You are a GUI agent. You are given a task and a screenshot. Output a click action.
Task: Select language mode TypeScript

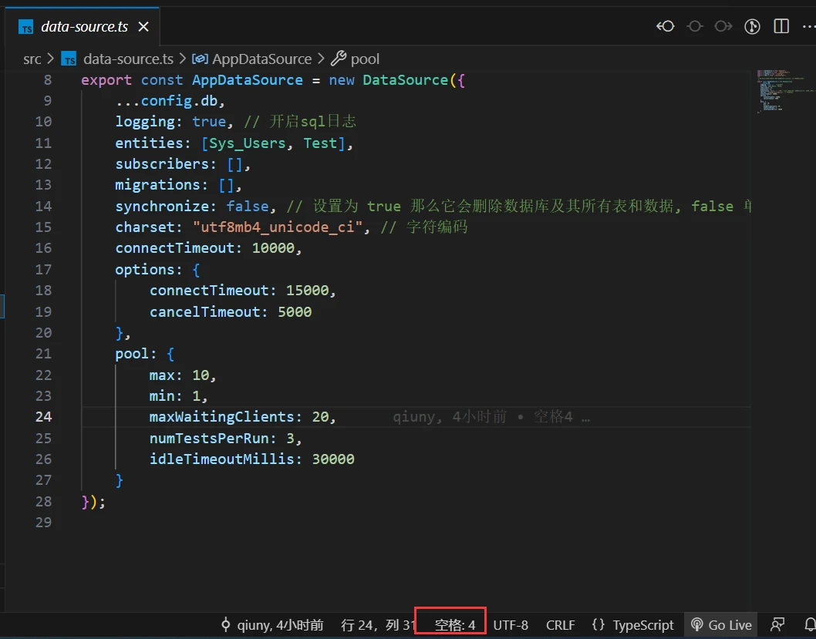[x=642, y=625]
